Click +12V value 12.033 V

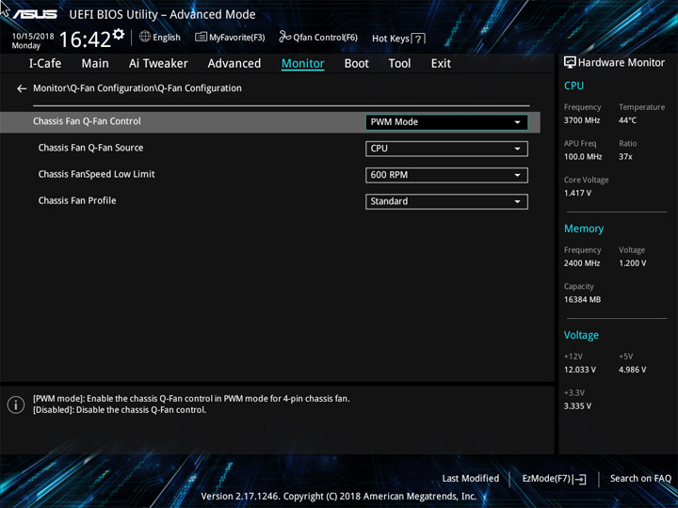coord(579,370)
